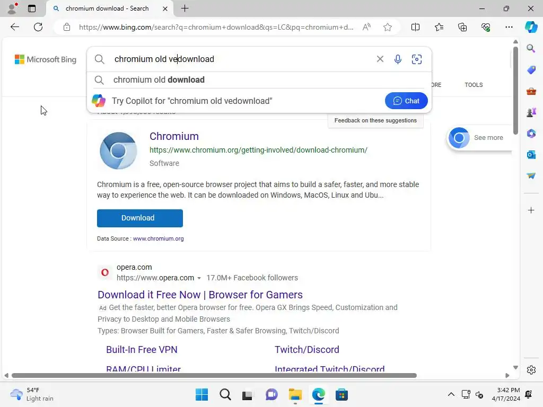543x407 pixels.
Task: Open sidebar Outlook icon
Action: tap(531, 155)
